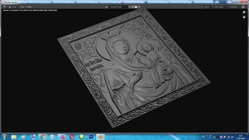Viewport: 249px width, 140px height.
Task: Click the zoom magnifier gizmo
Action: click(244, 12)
